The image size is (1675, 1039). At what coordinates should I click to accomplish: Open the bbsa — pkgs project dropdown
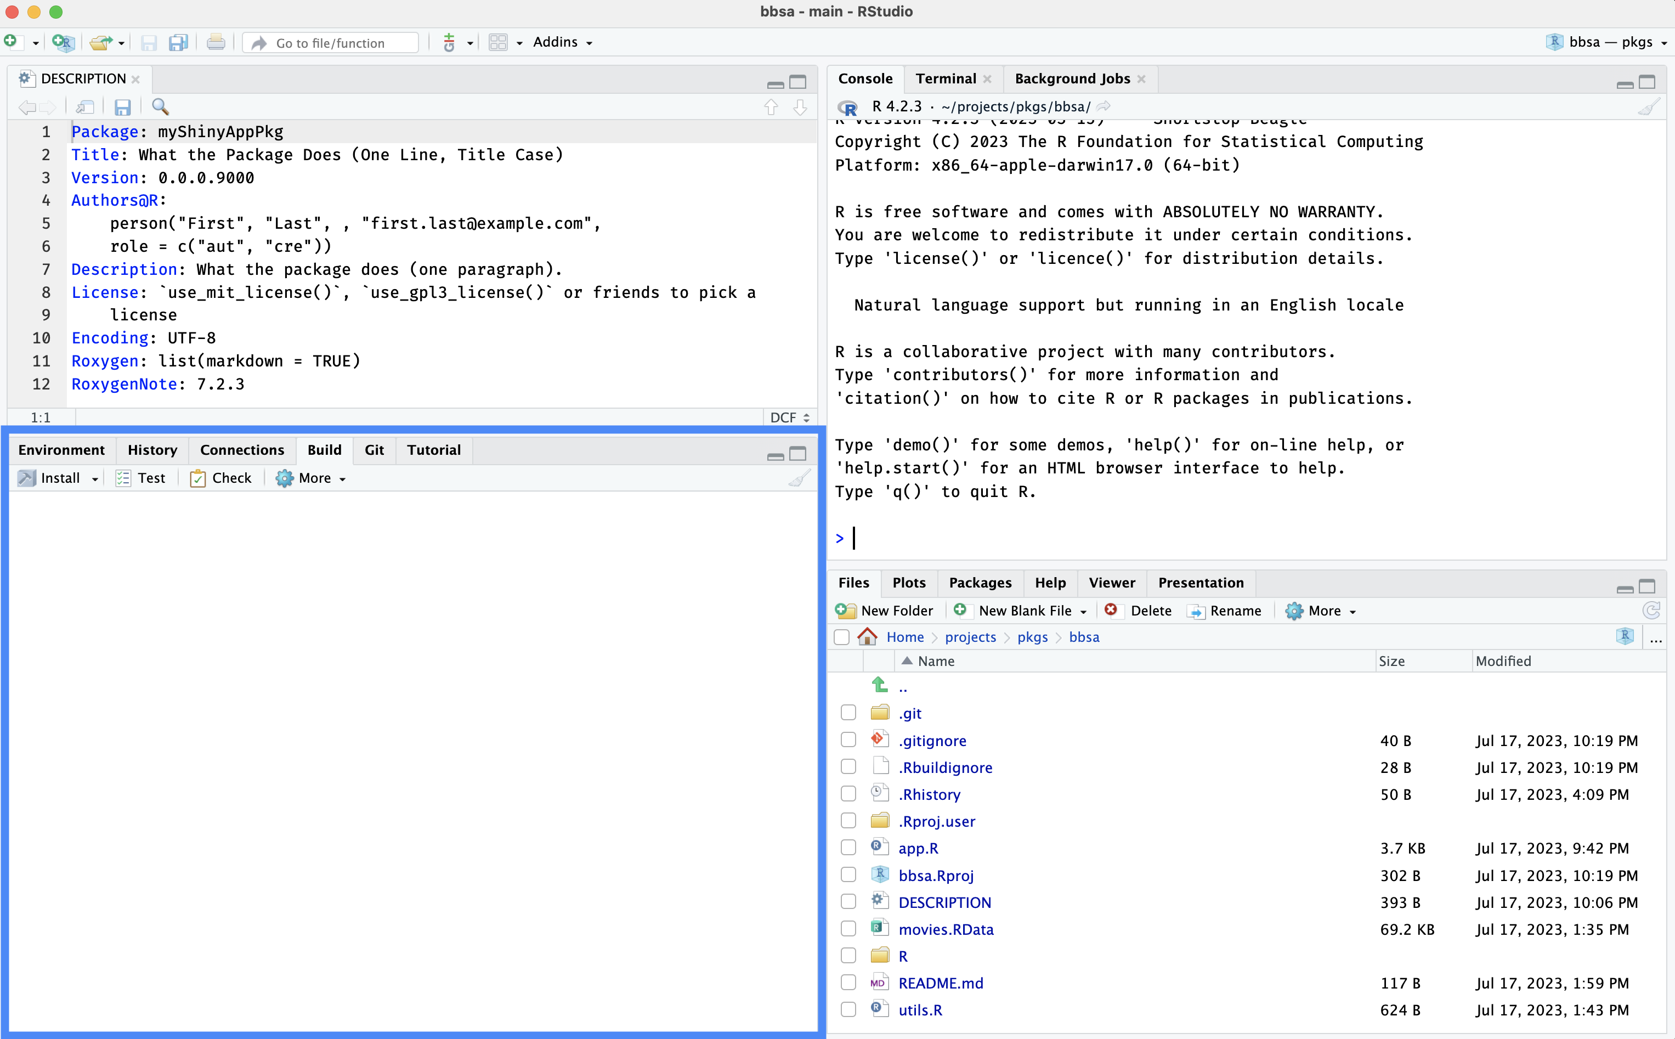click(1608, 42)
